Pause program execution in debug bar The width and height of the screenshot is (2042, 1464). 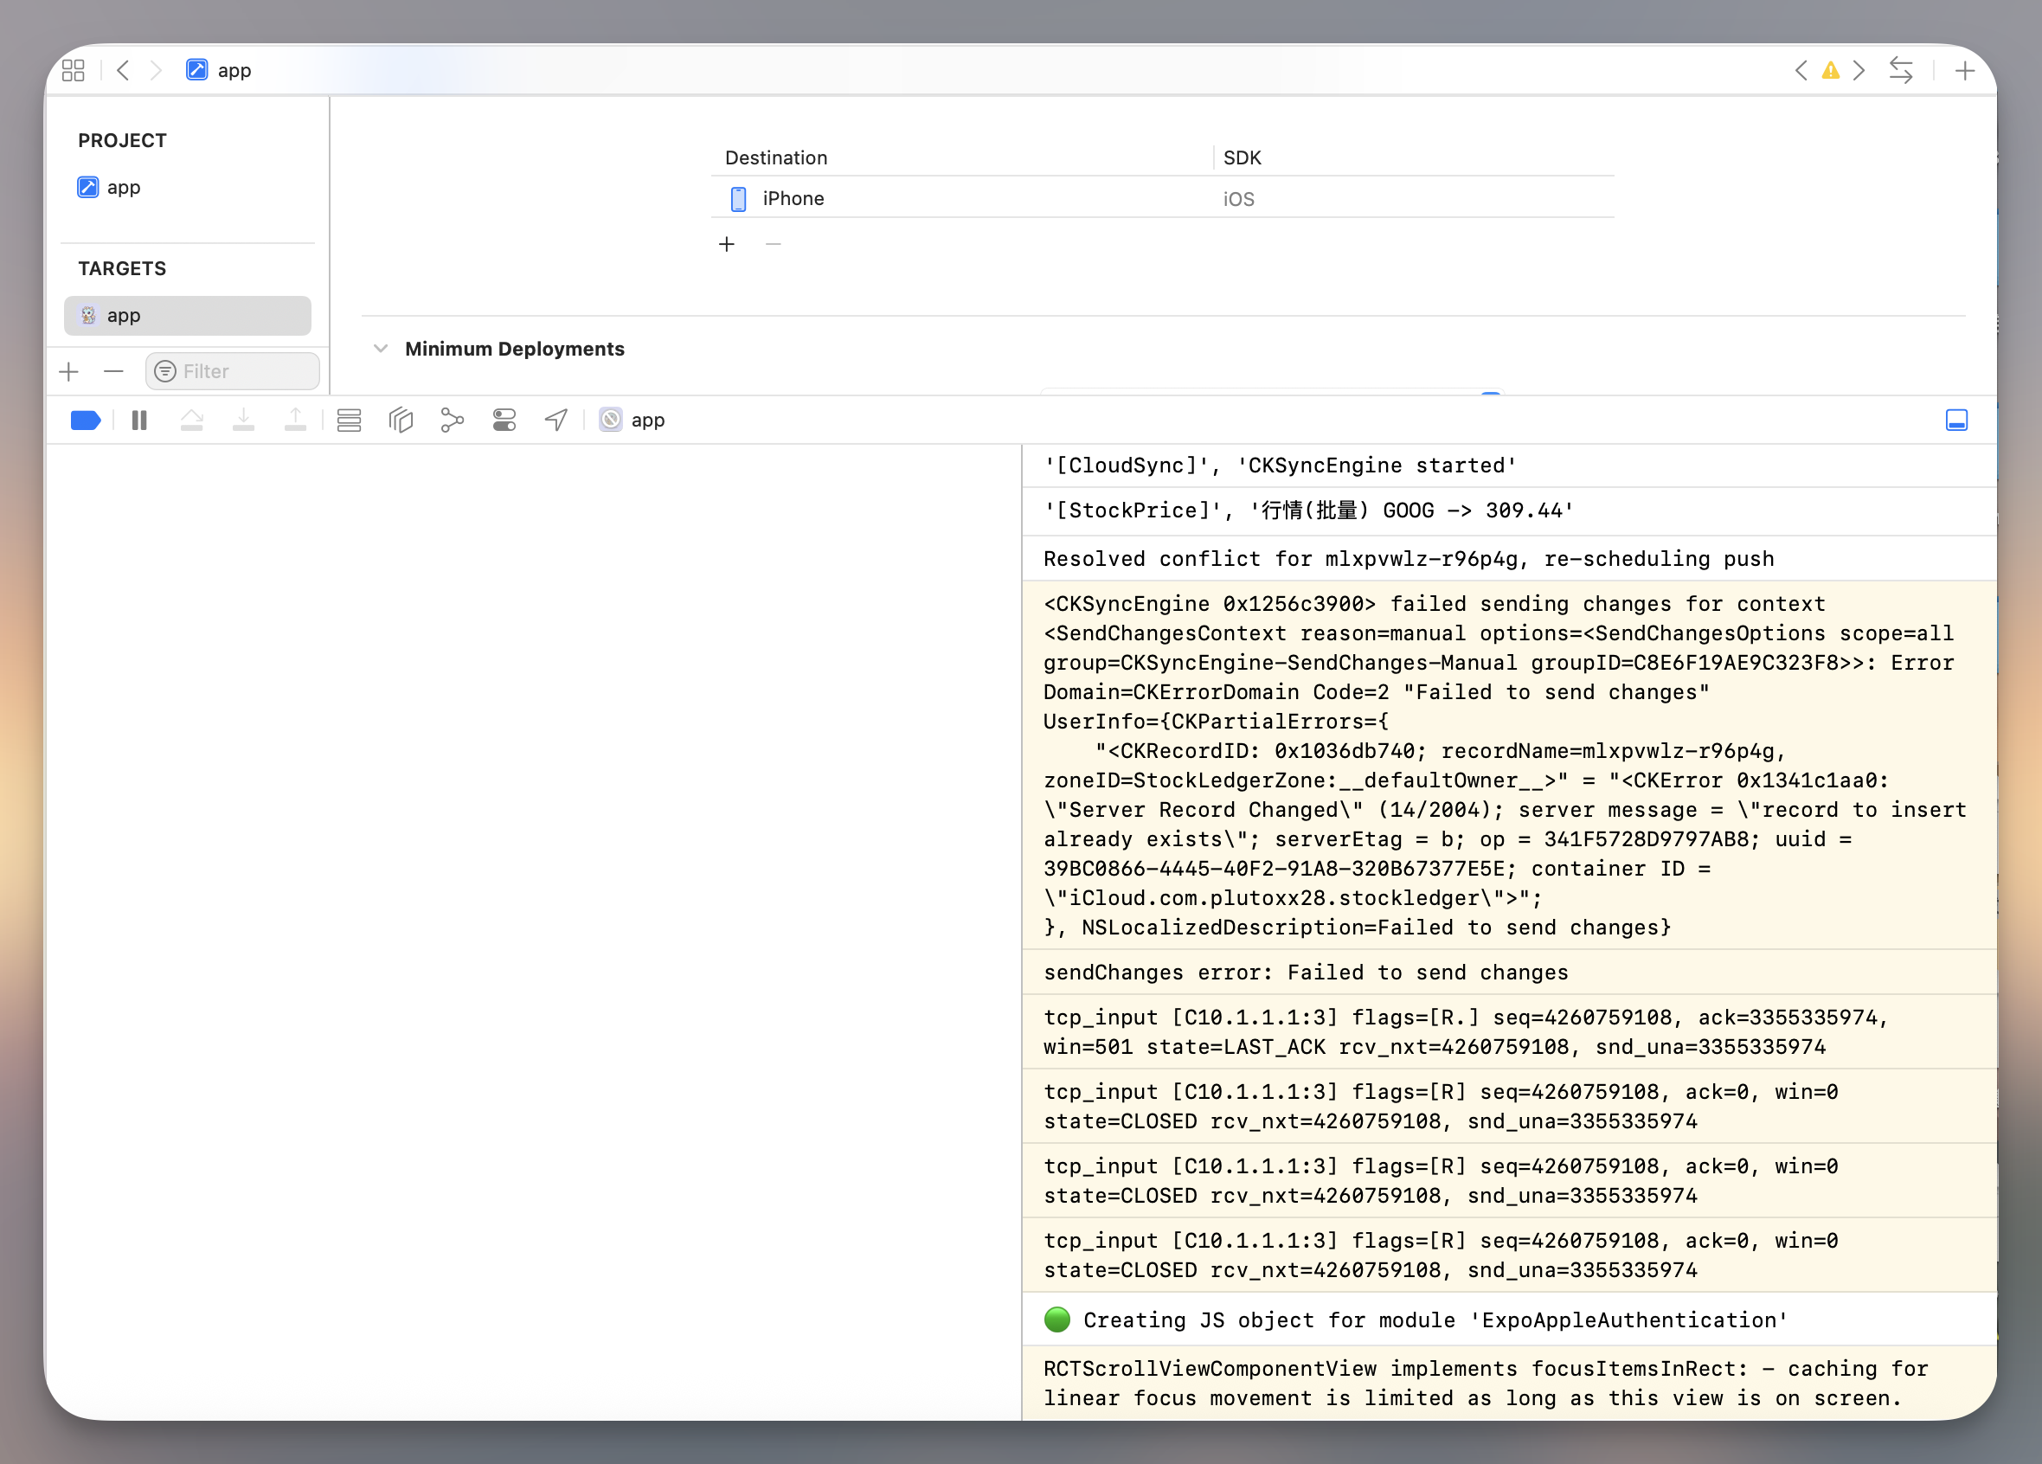[138, 421]
